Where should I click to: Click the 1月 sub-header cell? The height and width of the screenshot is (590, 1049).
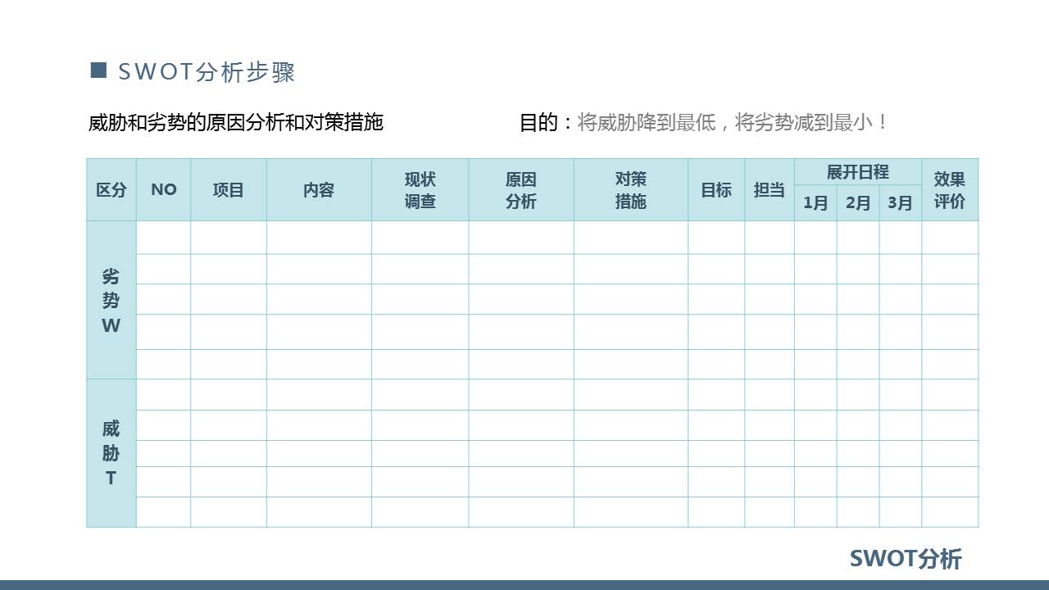pos(815,204)
